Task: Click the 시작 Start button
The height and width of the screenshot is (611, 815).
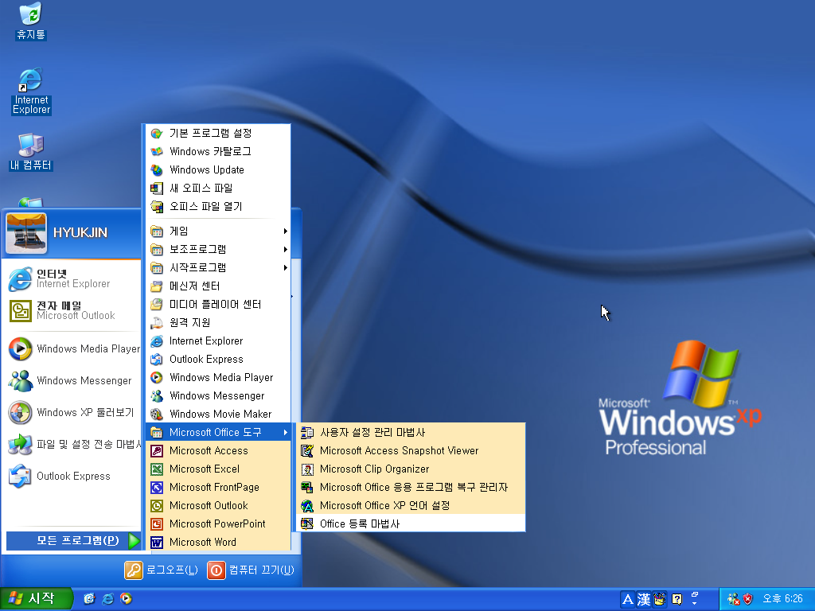Action: click(35, 599)
